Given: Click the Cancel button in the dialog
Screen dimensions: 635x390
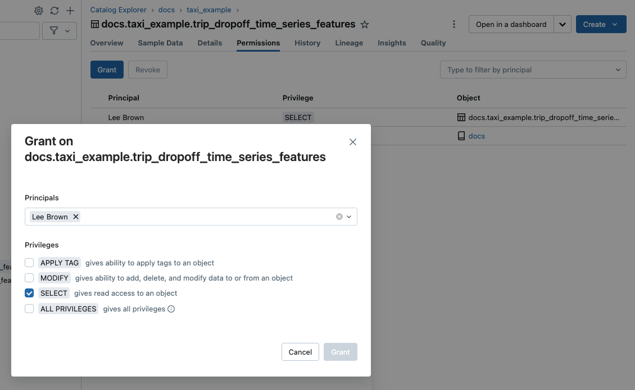Looking at the screenshot, I should (300, 352).
